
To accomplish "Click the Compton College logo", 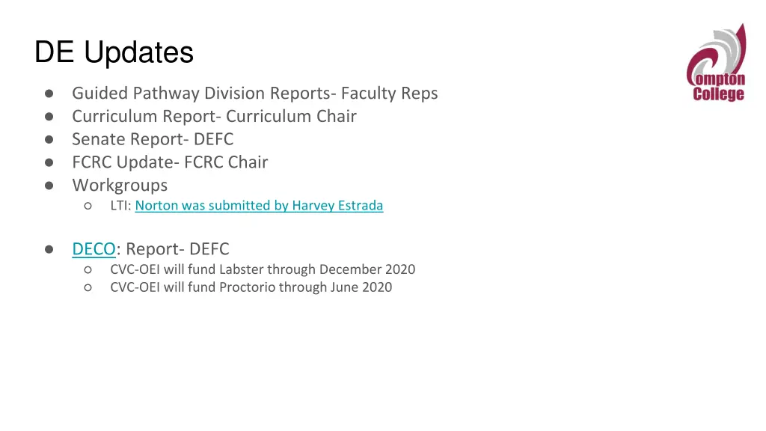I will (716, 63).
